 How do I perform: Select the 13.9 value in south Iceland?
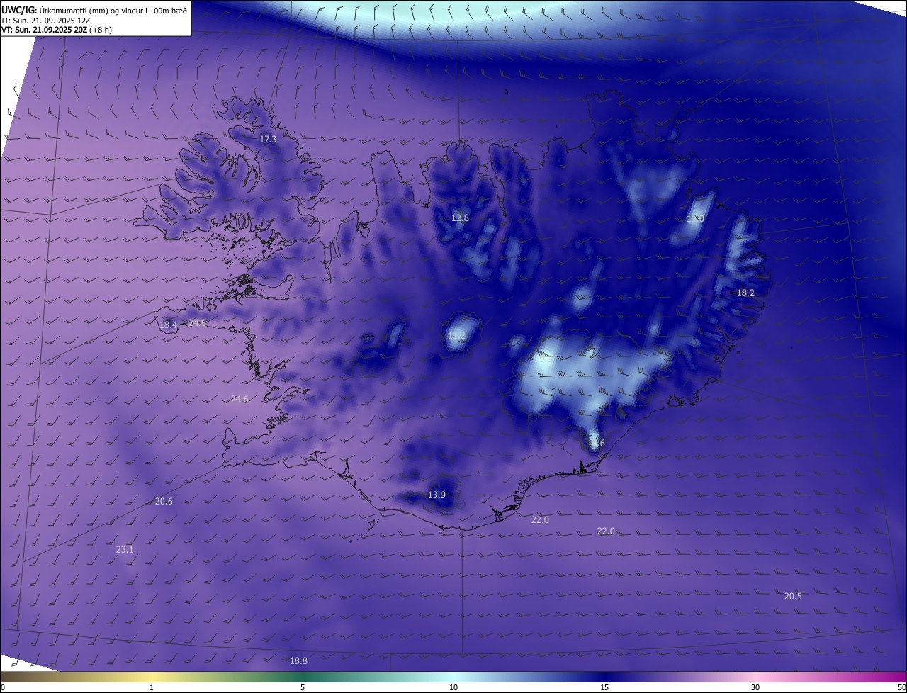click(x=437, y=495)
